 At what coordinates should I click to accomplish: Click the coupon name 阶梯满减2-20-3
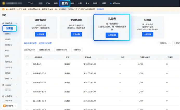click(39, 82)
